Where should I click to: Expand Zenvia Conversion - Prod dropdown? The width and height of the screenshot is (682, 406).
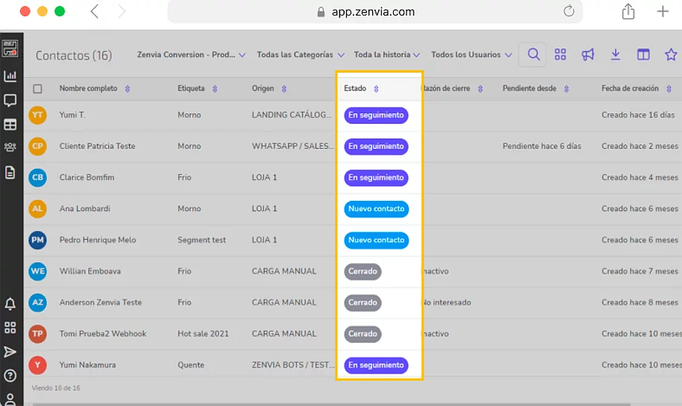tap(191, 55)
